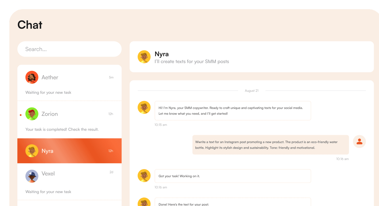Click Vexel's avatar with the blue cap
Screen dimensions: 379x206
[x=32, y=176]
